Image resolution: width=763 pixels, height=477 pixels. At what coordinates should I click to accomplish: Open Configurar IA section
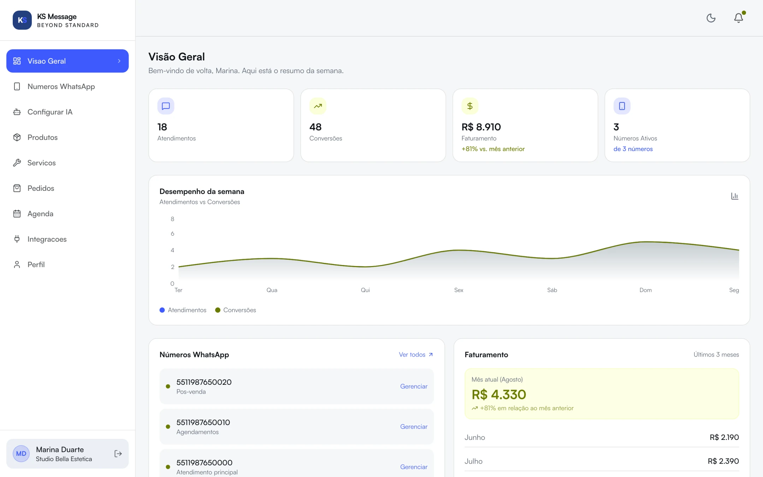tap(67, 112)
